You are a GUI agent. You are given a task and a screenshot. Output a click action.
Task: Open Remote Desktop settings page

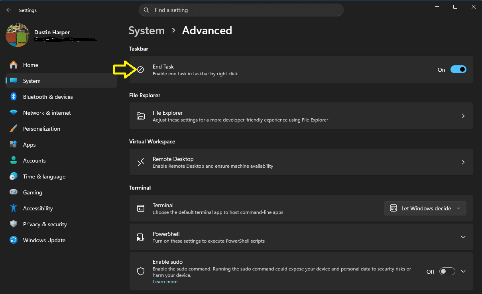(301, 162)
